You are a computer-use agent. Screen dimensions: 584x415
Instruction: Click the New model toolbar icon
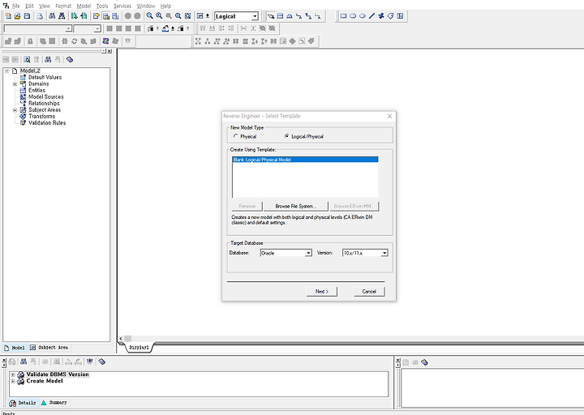[x=8, y=16]
